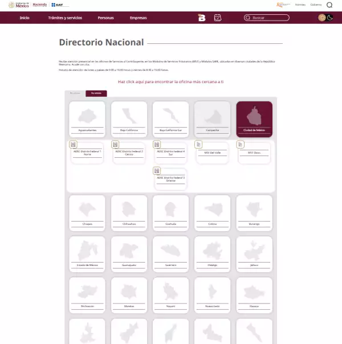The image size is (342, 344).
Task: Expand the Jalisco state tile
Action: [254, 253]
